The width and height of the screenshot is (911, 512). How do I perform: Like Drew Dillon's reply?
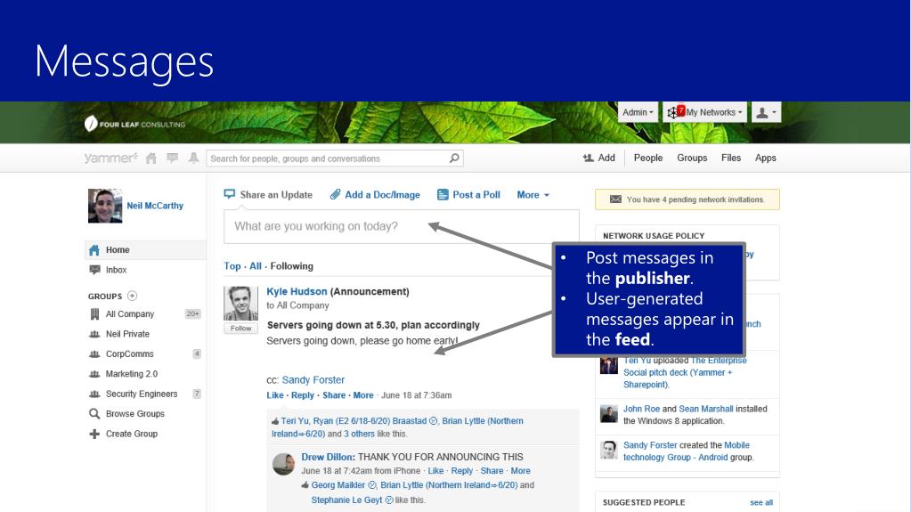click(435, 471)
